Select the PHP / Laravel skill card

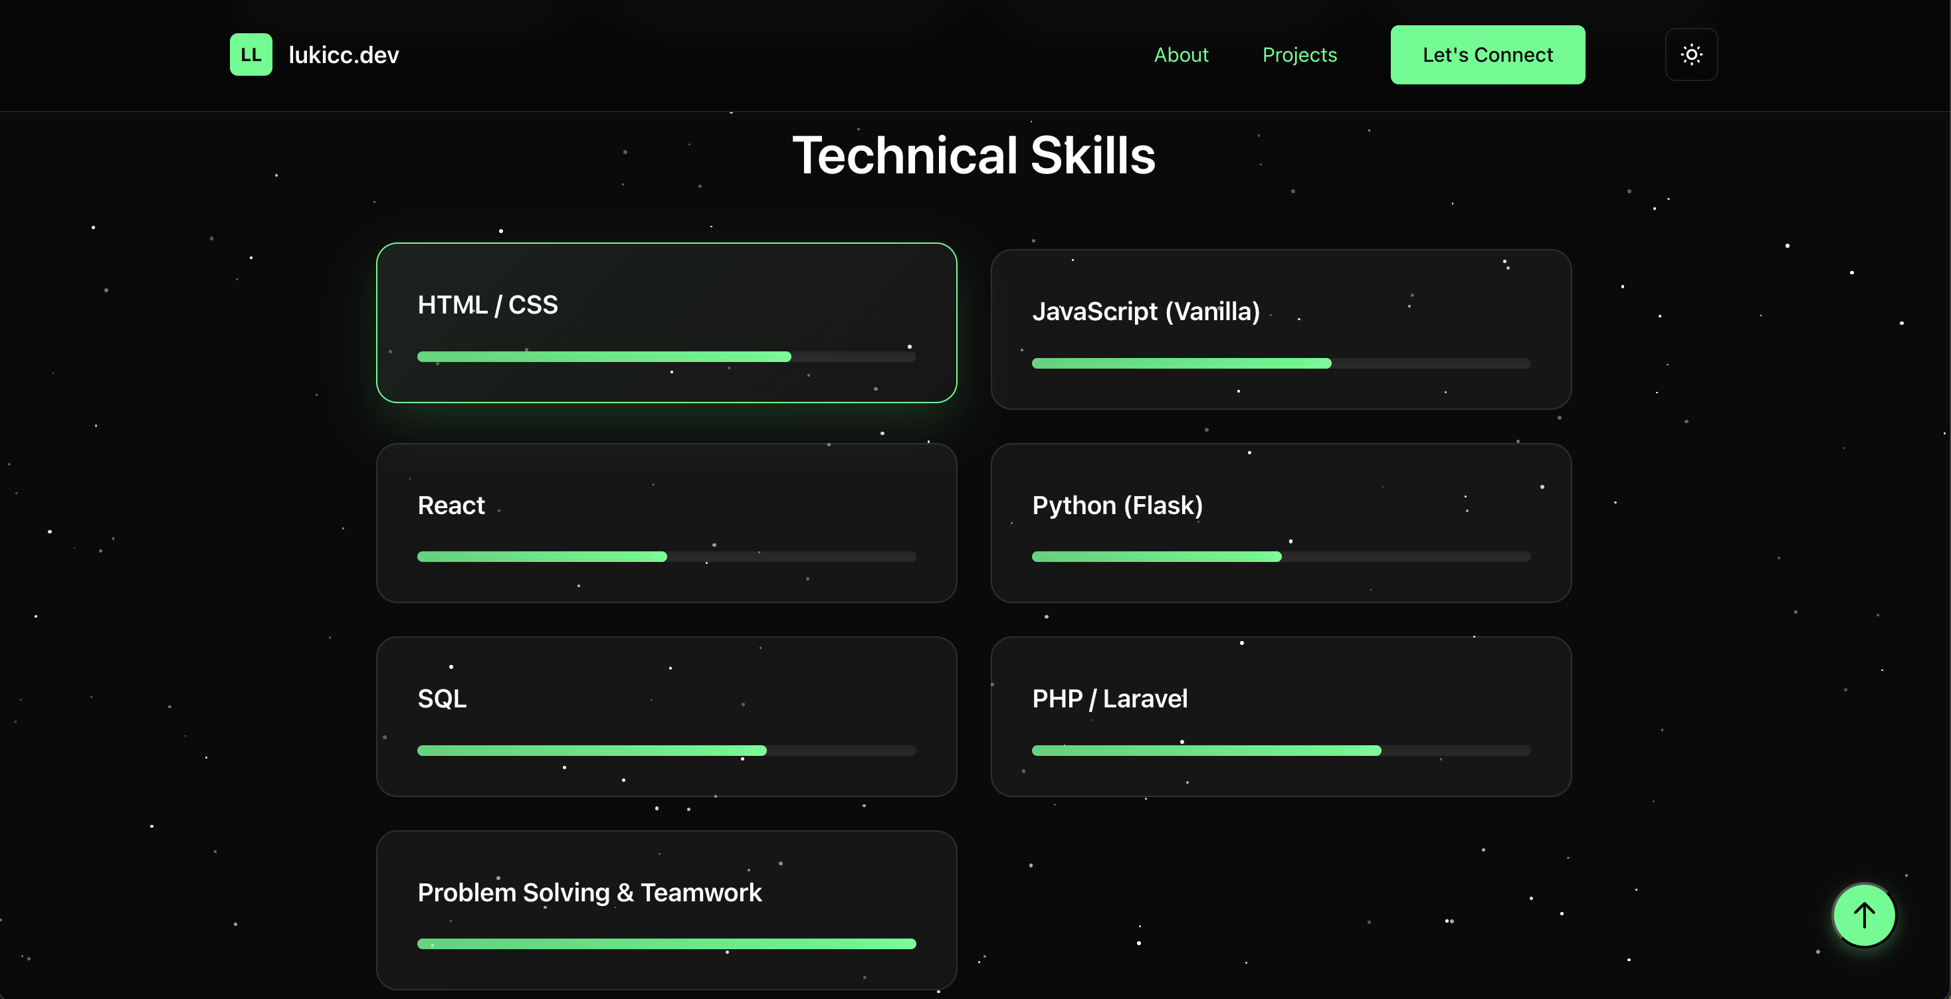tap(1281, 717)
